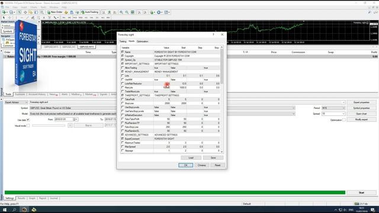Open the Model dropdown in tester
The image size is (379, 213).
[294, 114]
